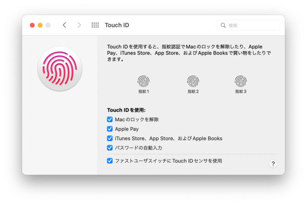The height and width of the screenshot is (204, 307).
Task: Close the Touch ID window with red button
Action: pos(32,25)
